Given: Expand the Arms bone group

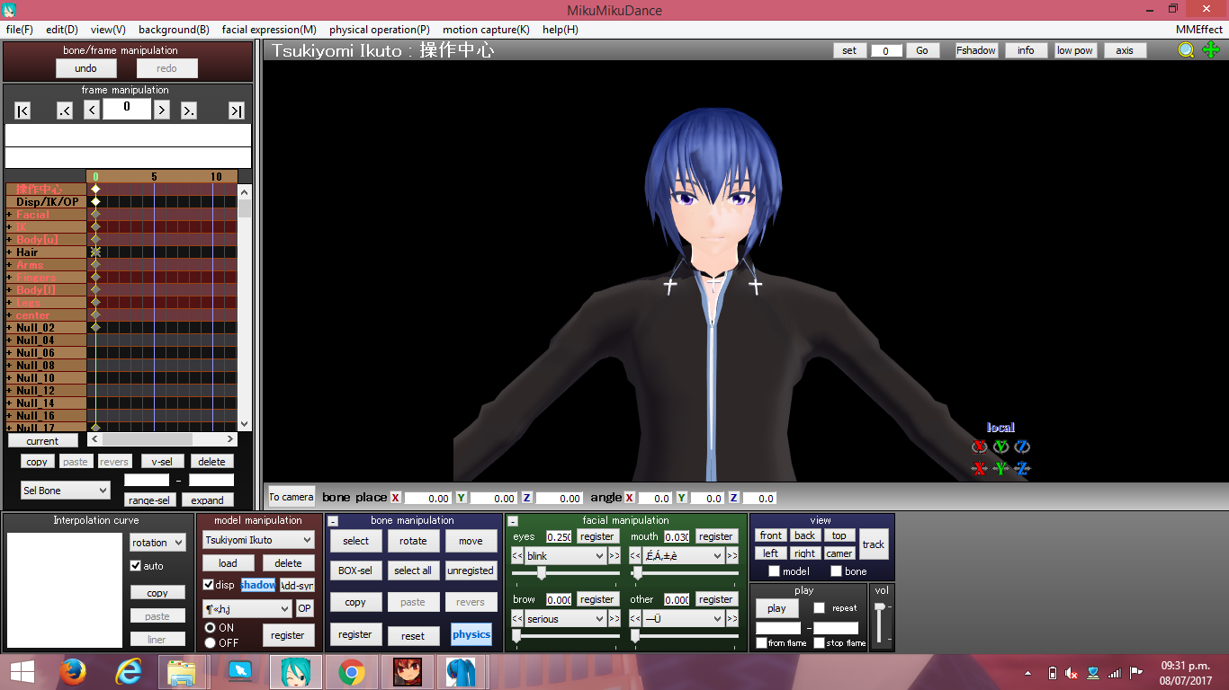Looking at the screenshot, I should (10, 265).
